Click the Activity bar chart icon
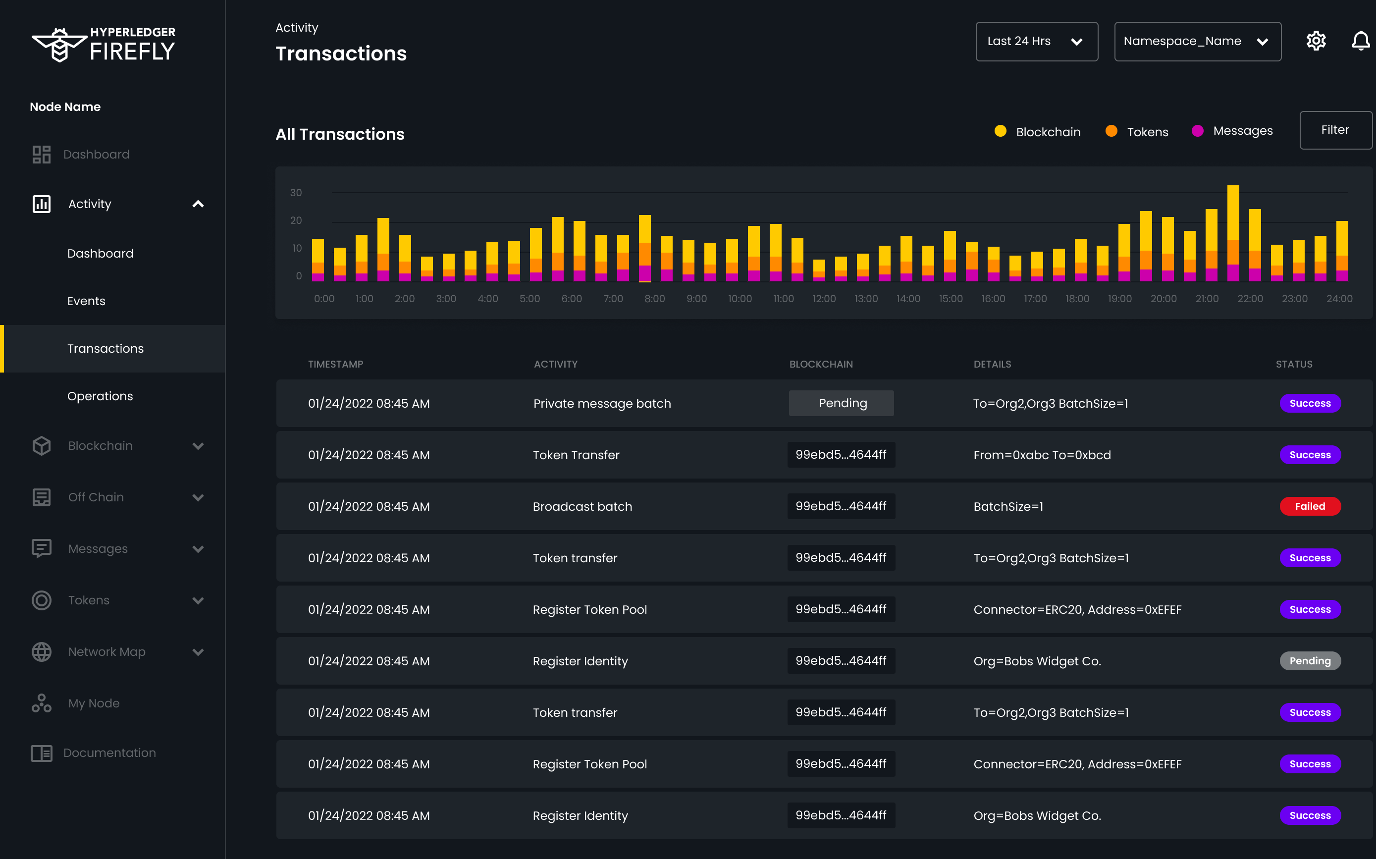Screen dimensions: 1376x859 pyautogui.click(x=42, y=204)
